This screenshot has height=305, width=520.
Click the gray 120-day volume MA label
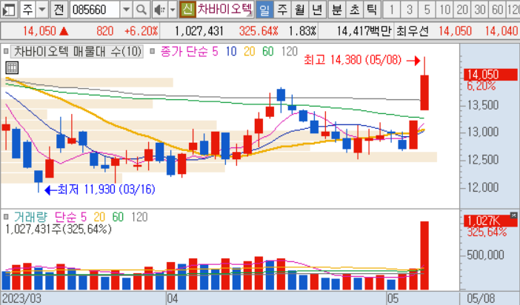(139, 217)
